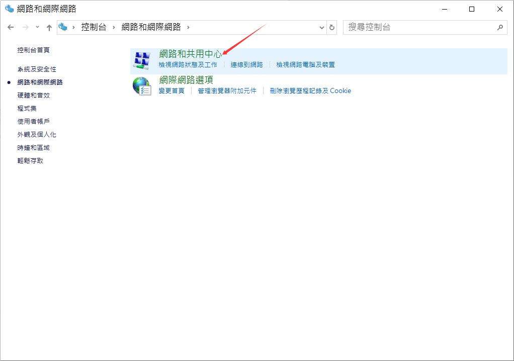Open 刪除瀏覽歷程記錄及 Cookie link
The width and height of the screenshot is (514, 361).
(310, 91)
